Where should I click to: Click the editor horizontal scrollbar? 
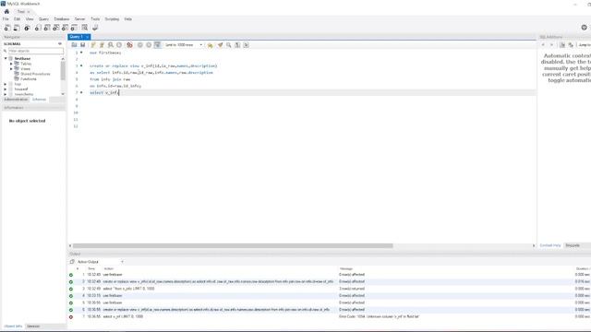coord(233,246)
